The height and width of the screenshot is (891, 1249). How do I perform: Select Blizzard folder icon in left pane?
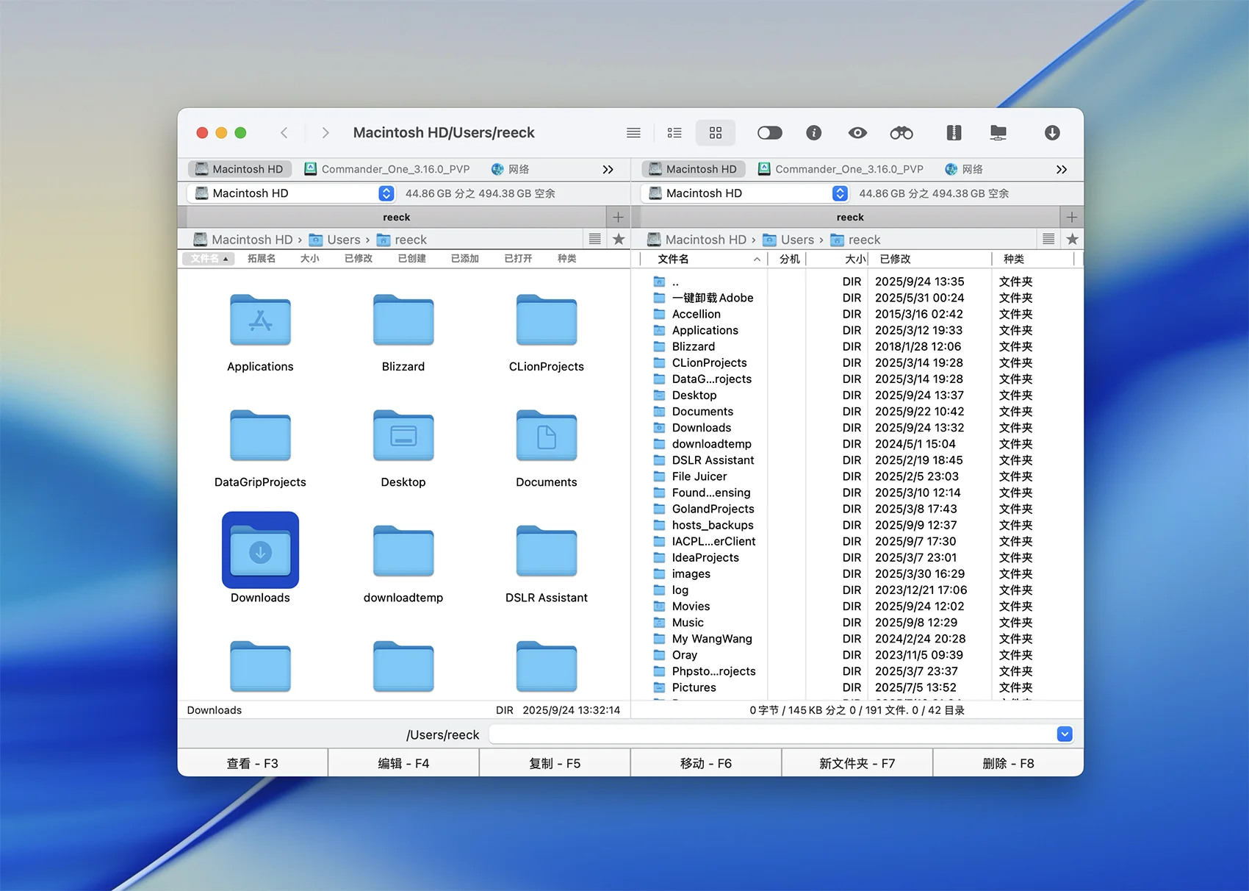[x=403, y=321]
